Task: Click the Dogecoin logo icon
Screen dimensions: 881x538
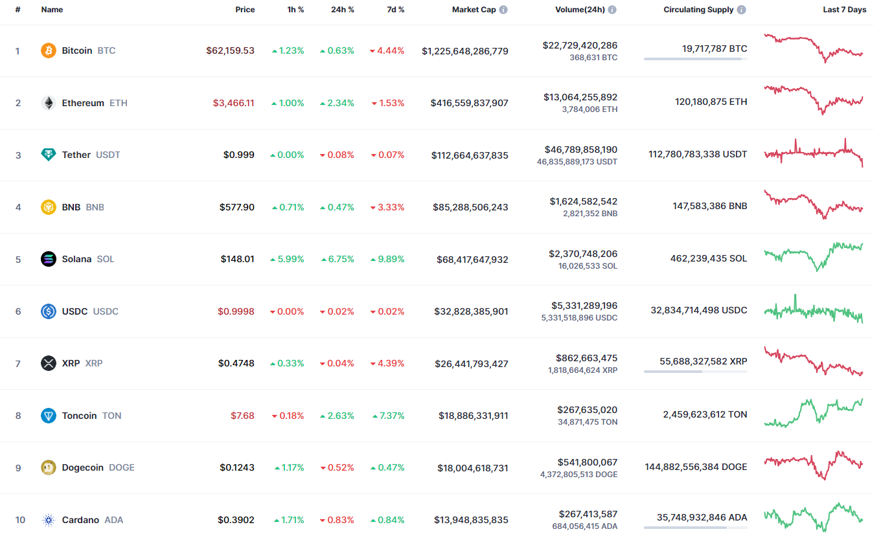Action: 49,467
